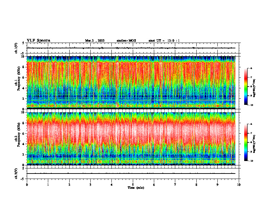The height and width of the screenshot is (207, 269).
Task: Click inside the ch.2 spectrogram plot
Action: 131,139
